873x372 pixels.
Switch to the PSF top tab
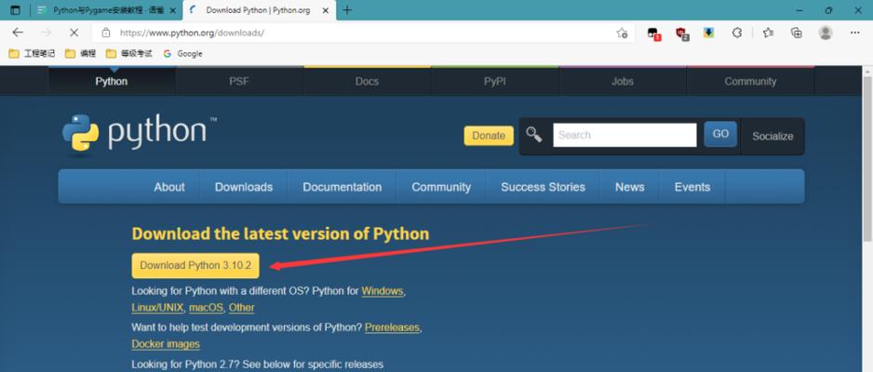click(239, 81)
